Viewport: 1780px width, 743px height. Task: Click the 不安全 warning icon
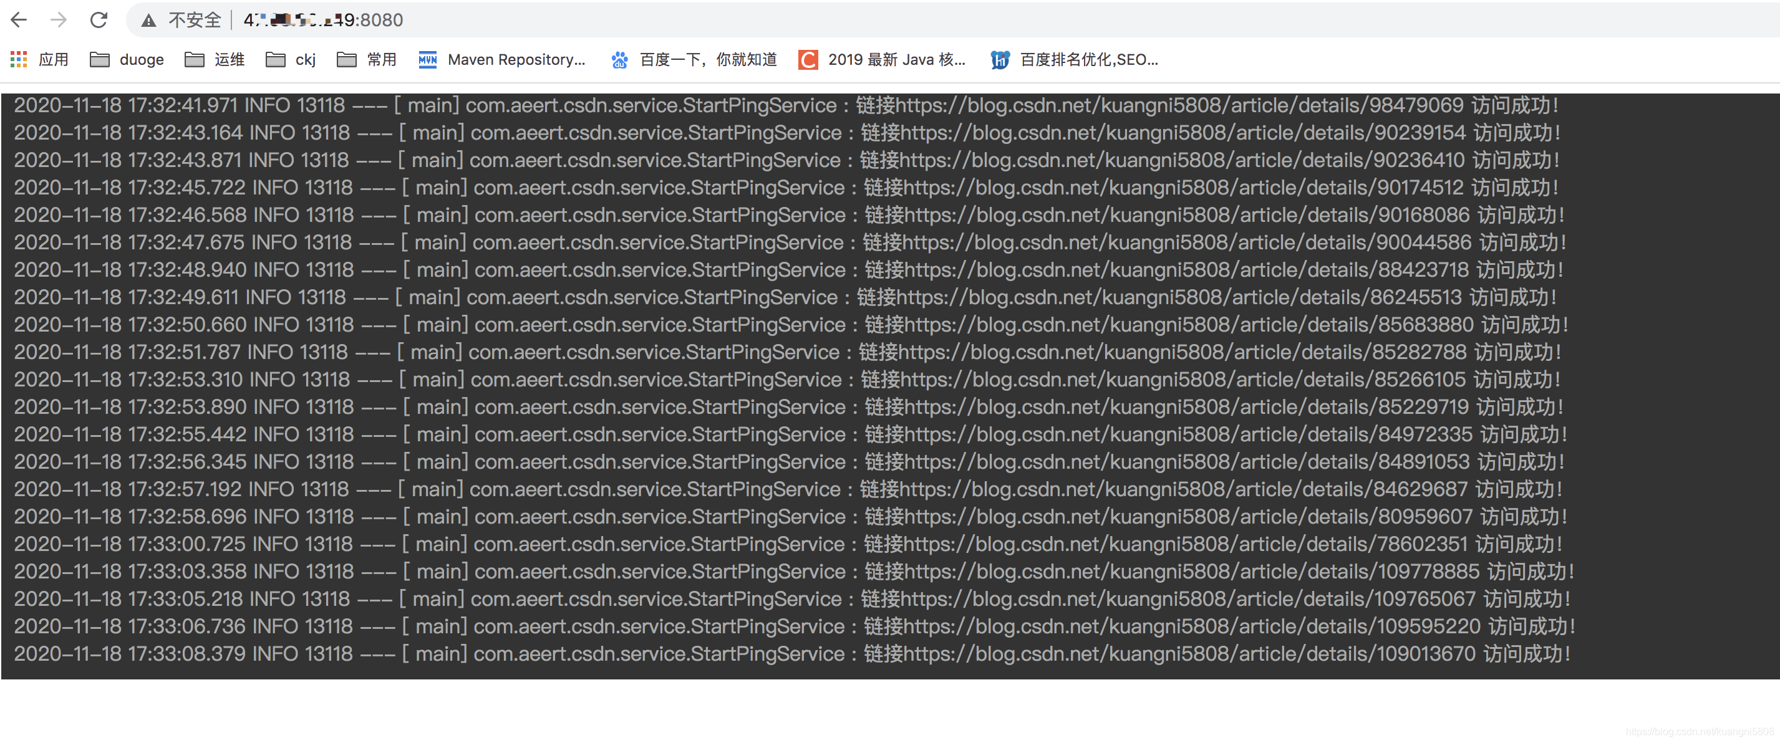(x=148, y=20)
